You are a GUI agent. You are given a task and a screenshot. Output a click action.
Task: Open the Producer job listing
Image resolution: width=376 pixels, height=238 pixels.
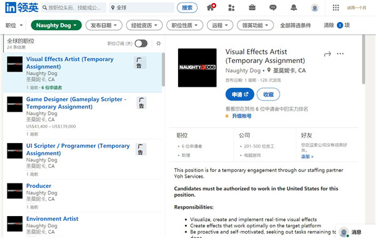tap(39, 186)
